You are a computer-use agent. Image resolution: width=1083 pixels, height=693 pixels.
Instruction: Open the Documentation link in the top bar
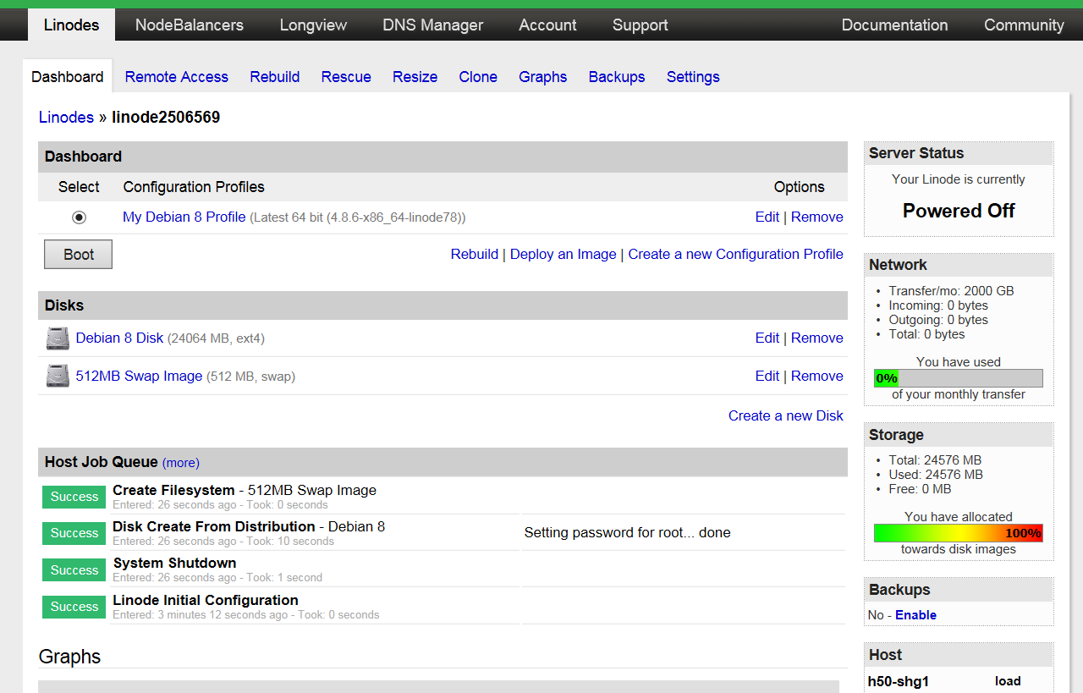click(x=894, y=25)
